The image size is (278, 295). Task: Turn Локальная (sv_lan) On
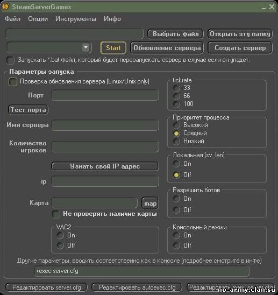pos(176,164)
